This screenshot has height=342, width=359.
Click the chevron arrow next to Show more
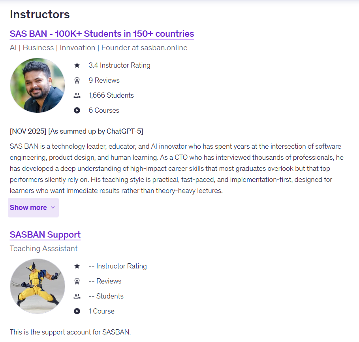click(x=53, y=208)
